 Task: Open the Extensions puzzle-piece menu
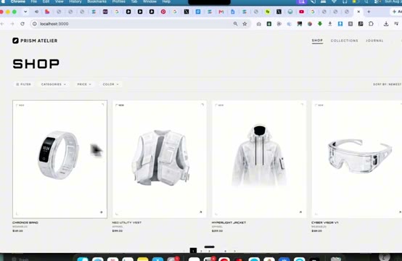point(371,24)
